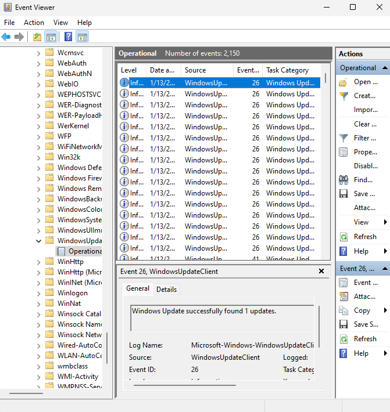Expand the Win32k tree node
The height and width of the screenshot is (412, 390).
coord(39,158)
